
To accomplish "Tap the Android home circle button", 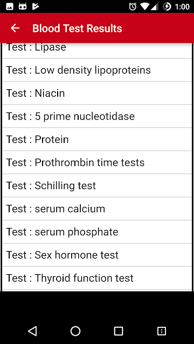I will point(75,331).
